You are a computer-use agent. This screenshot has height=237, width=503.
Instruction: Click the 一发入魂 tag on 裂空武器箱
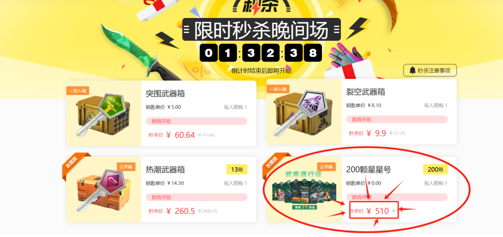(278, 89)
